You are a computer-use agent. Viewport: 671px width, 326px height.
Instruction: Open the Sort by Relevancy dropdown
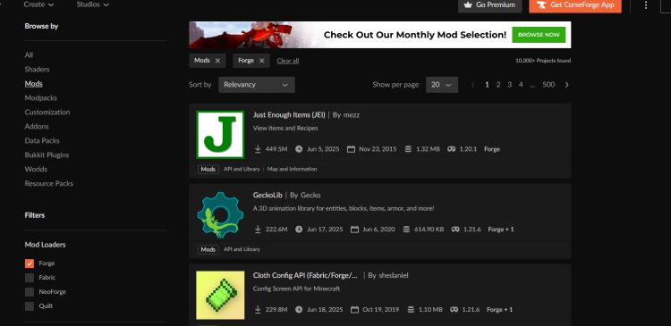[257, 85]
